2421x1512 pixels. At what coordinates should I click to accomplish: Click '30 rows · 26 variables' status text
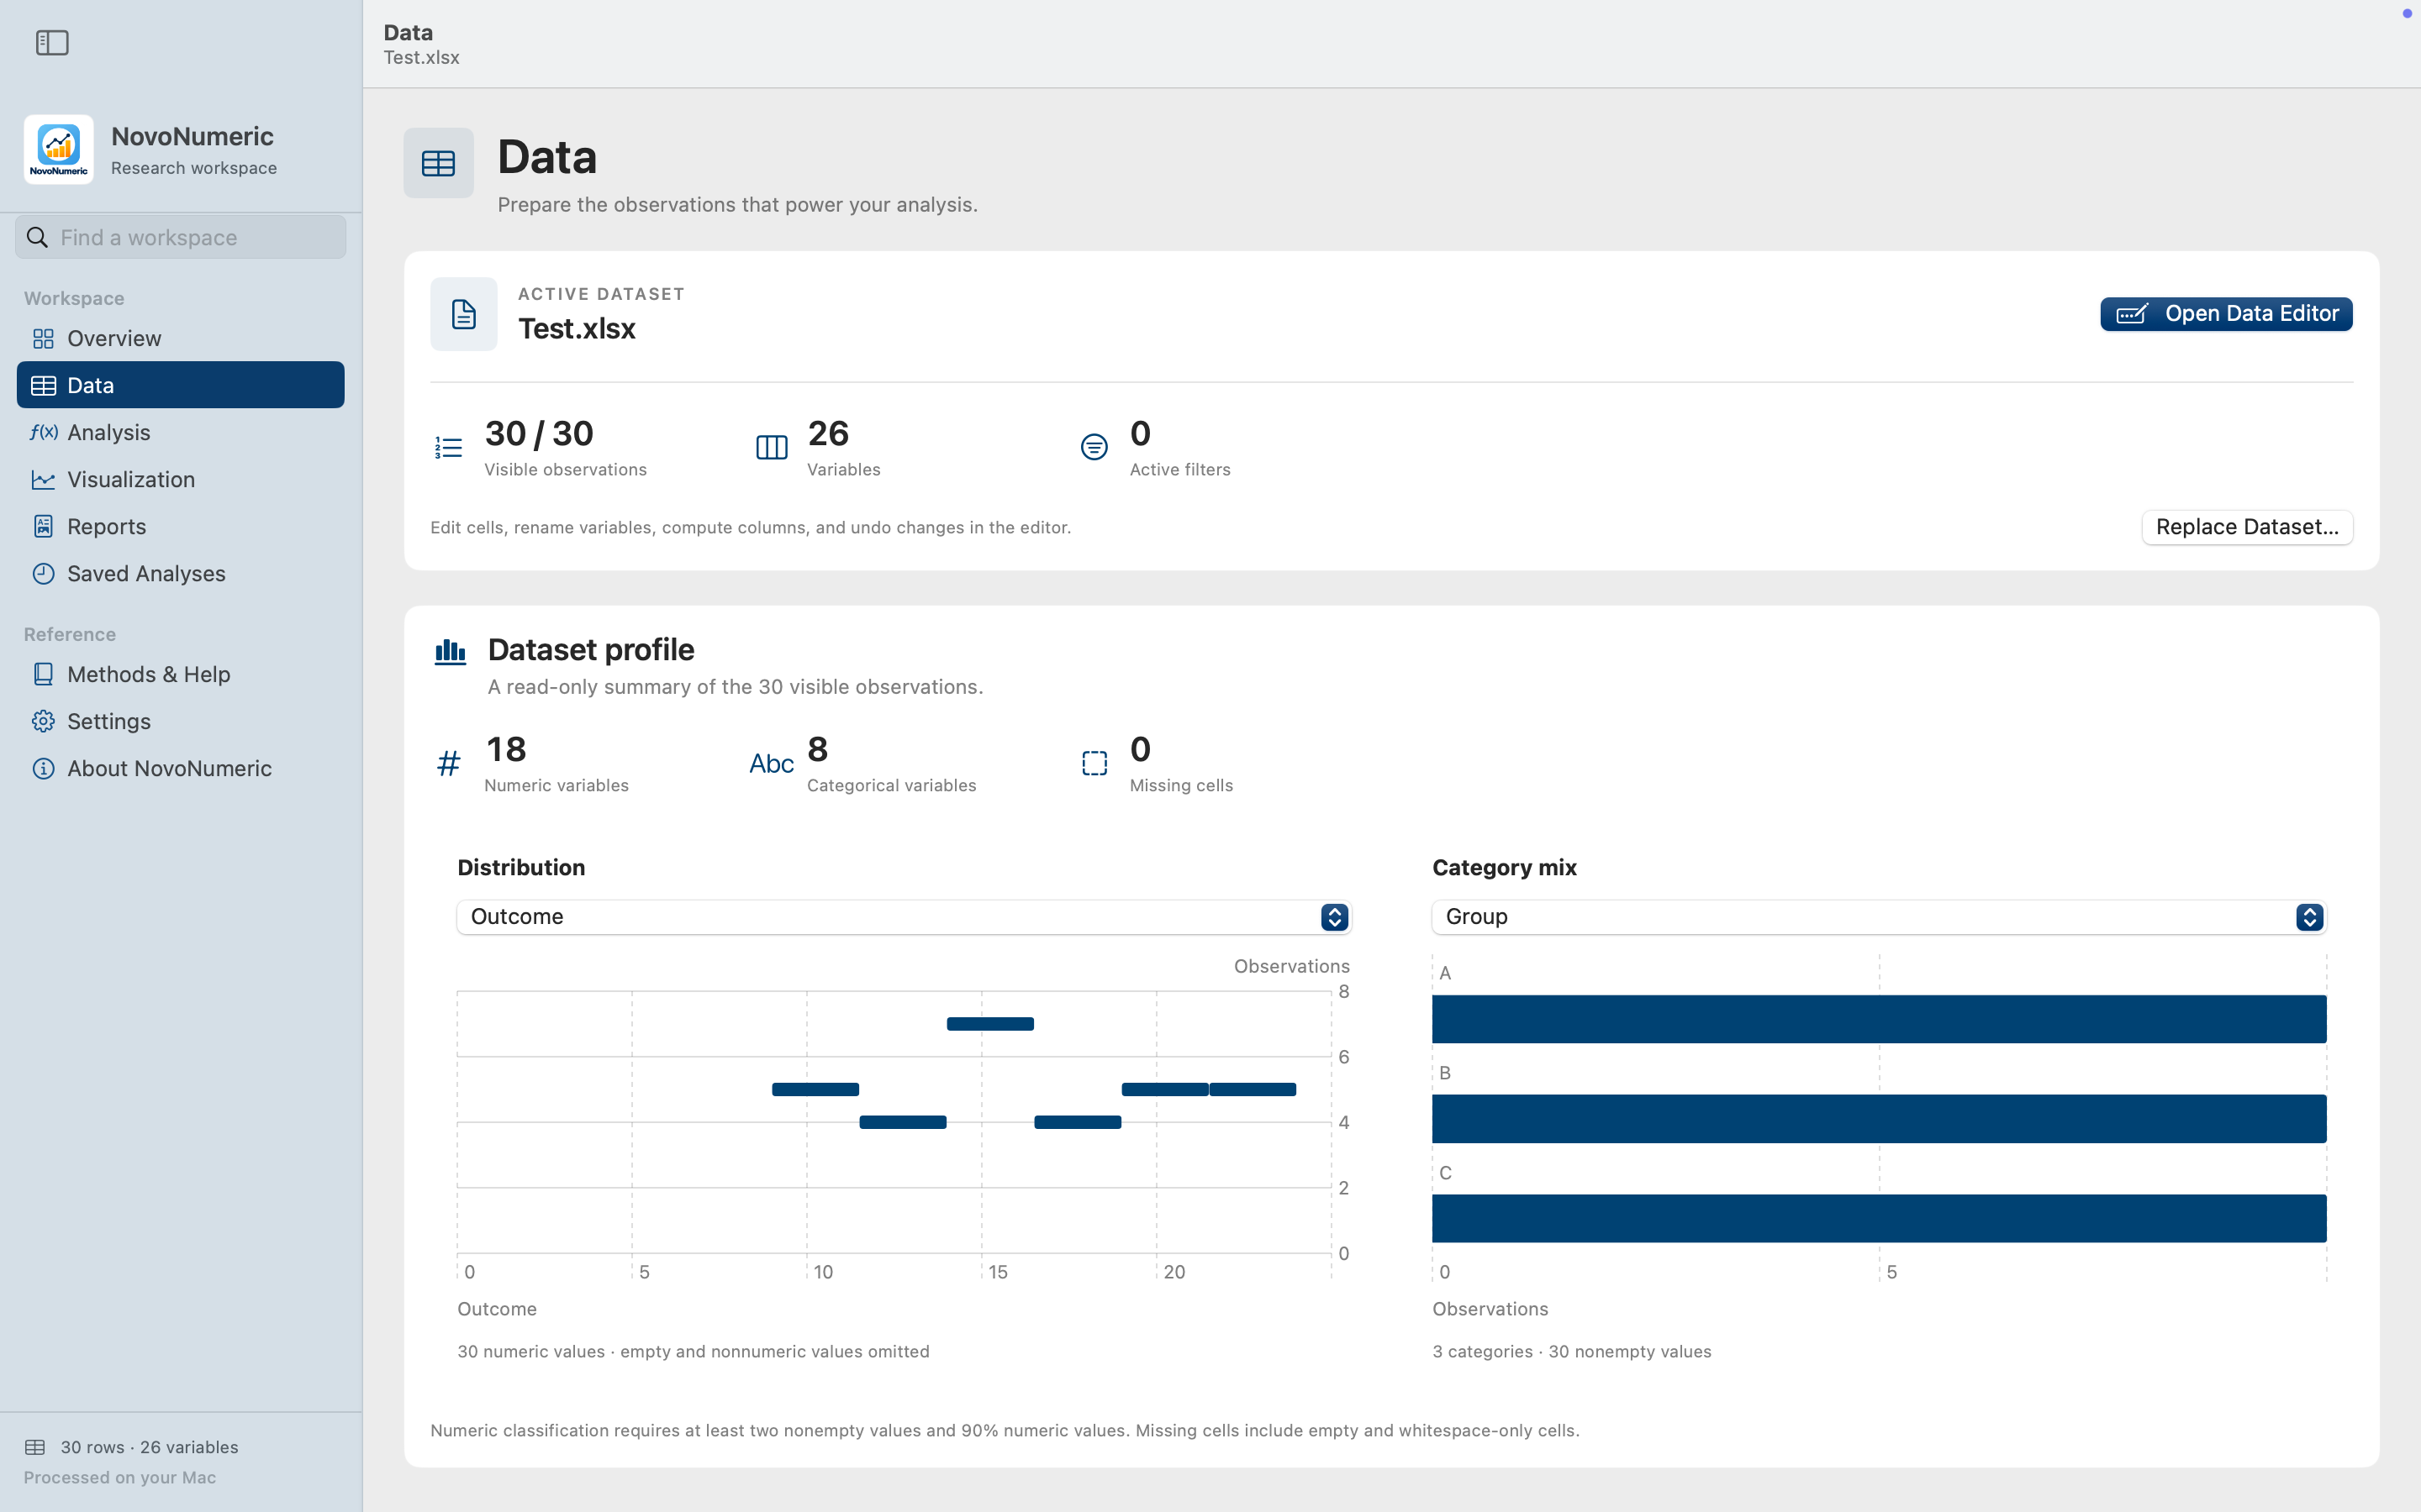point(149,1447)
